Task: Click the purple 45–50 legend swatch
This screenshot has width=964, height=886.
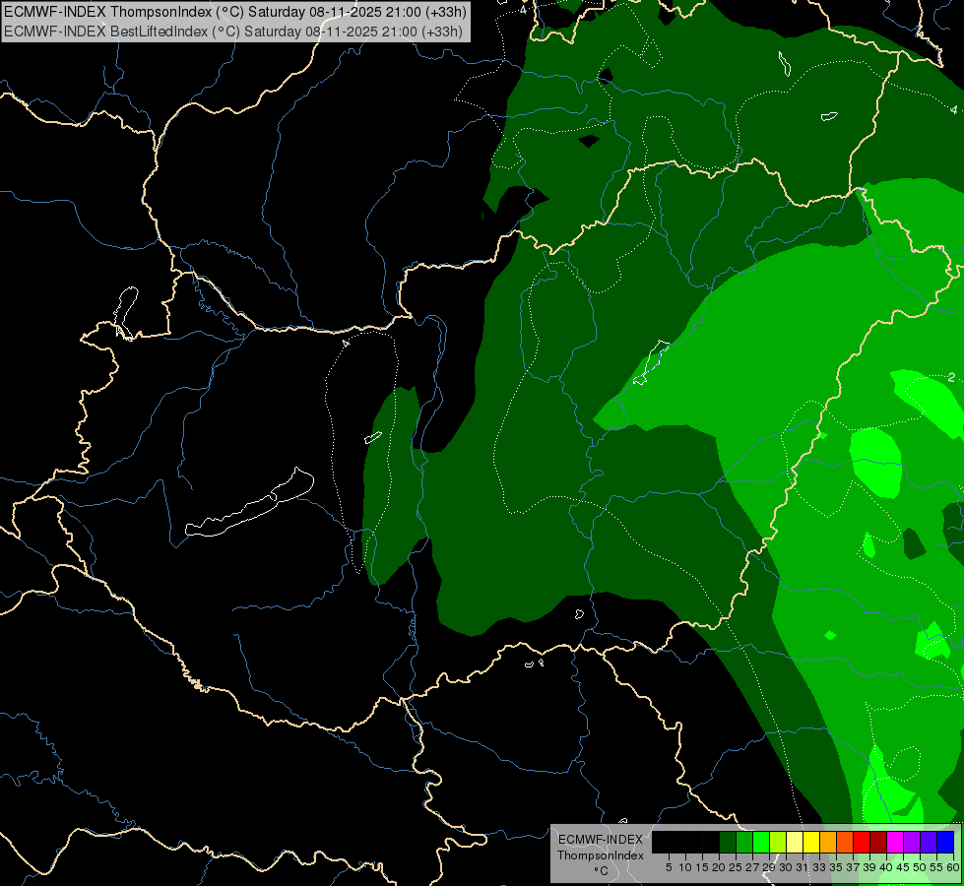Action: coord(913,842)
